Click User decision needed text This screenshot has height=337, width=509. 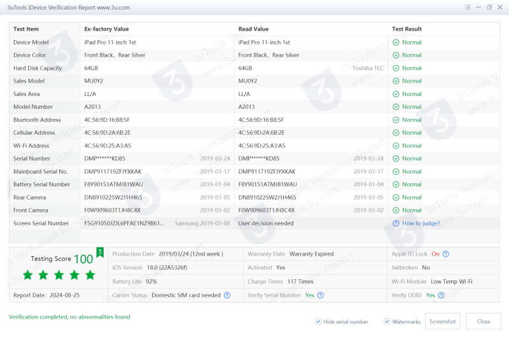click(266, 223)
